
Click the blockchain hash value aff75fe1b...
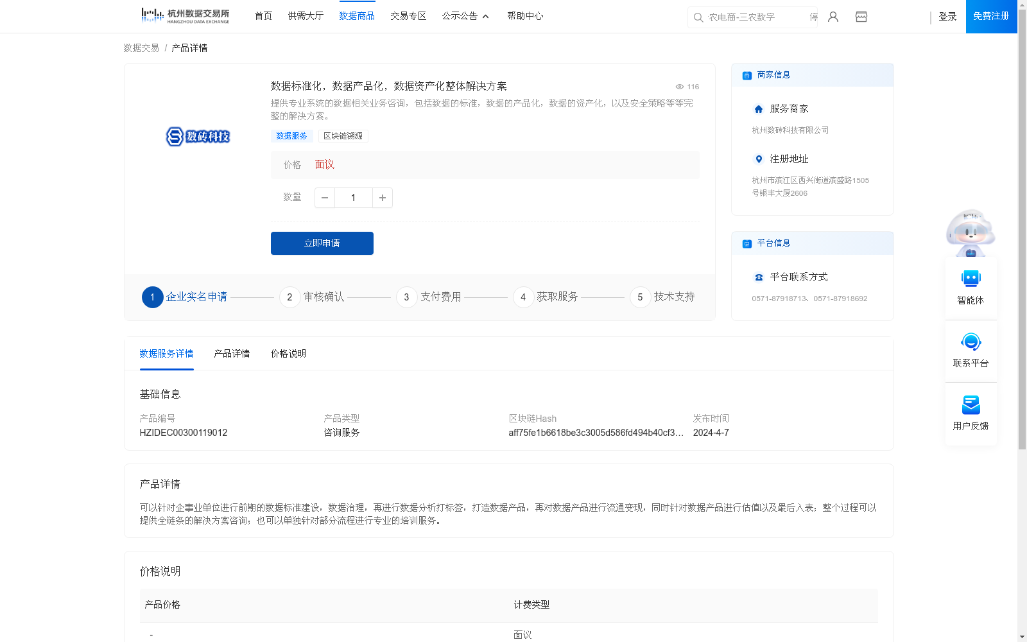point(596,433)
